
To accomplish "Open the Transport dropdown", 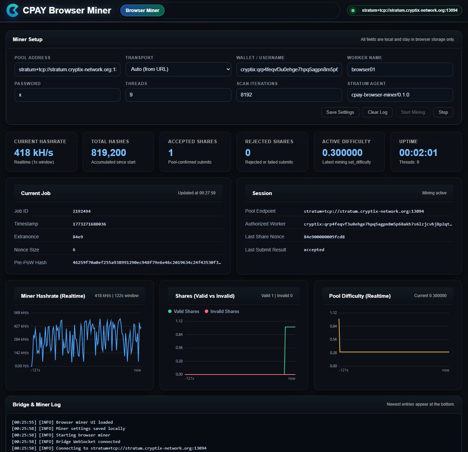I will [x=178, y=69].
